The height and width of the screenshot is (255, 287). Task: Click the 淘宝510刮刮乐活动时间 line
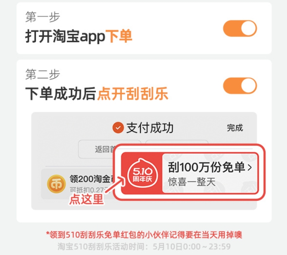pos(144,247)
